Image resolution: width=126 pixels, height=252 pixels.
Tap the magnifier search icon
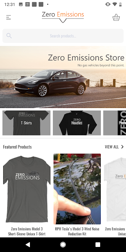pos(9,36)
